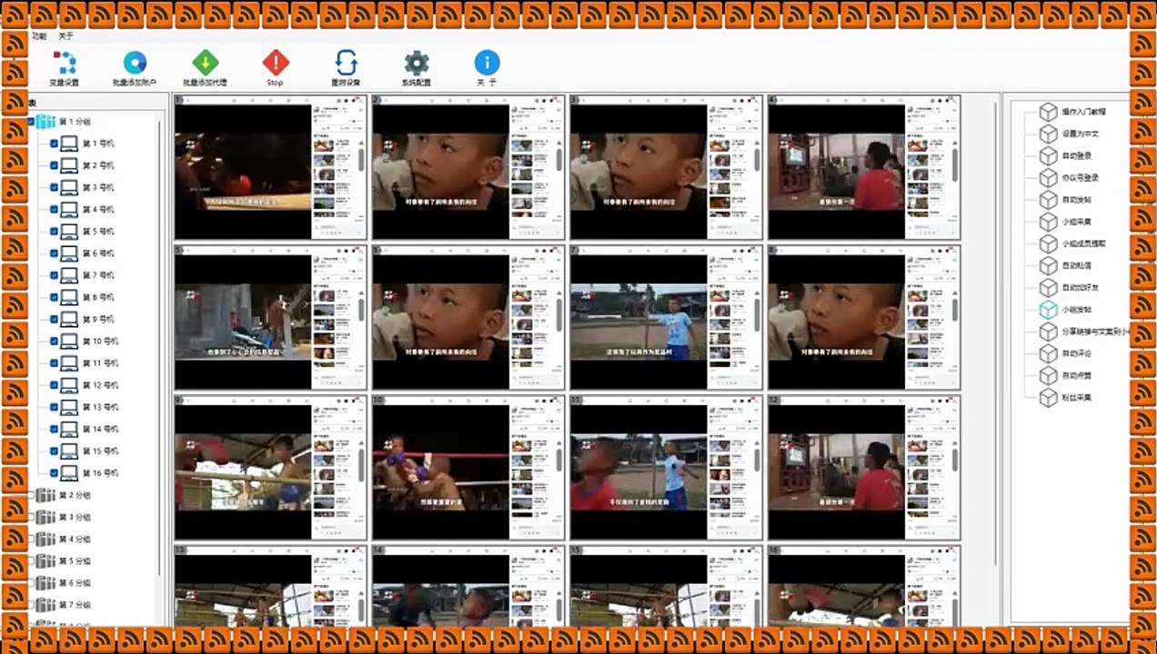Screen dimensions: 1157x654
Task: Select the 第 15 号机 device label
Action: [100, 451]
